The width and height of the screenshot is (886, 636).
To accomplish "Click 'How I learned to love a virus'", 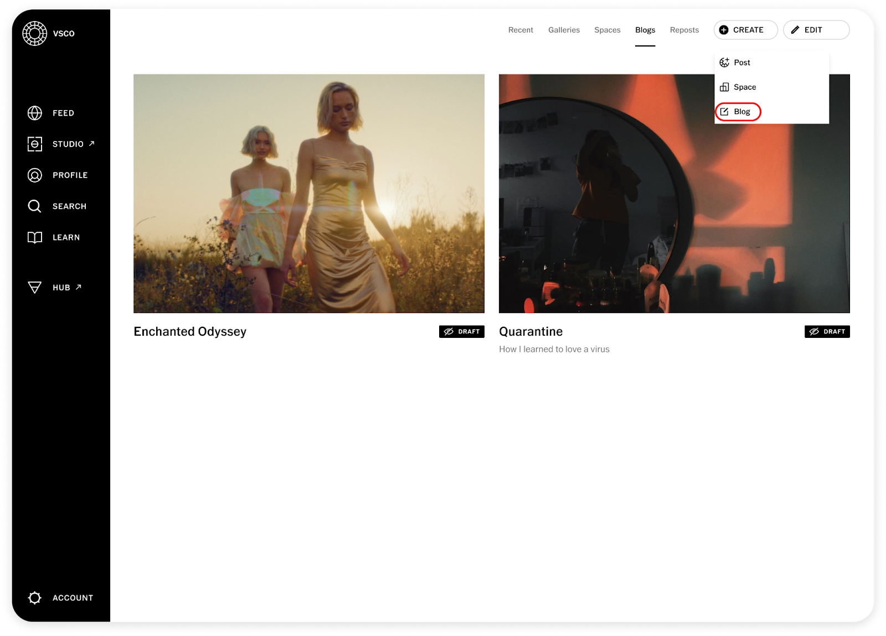I will (554, 349).
